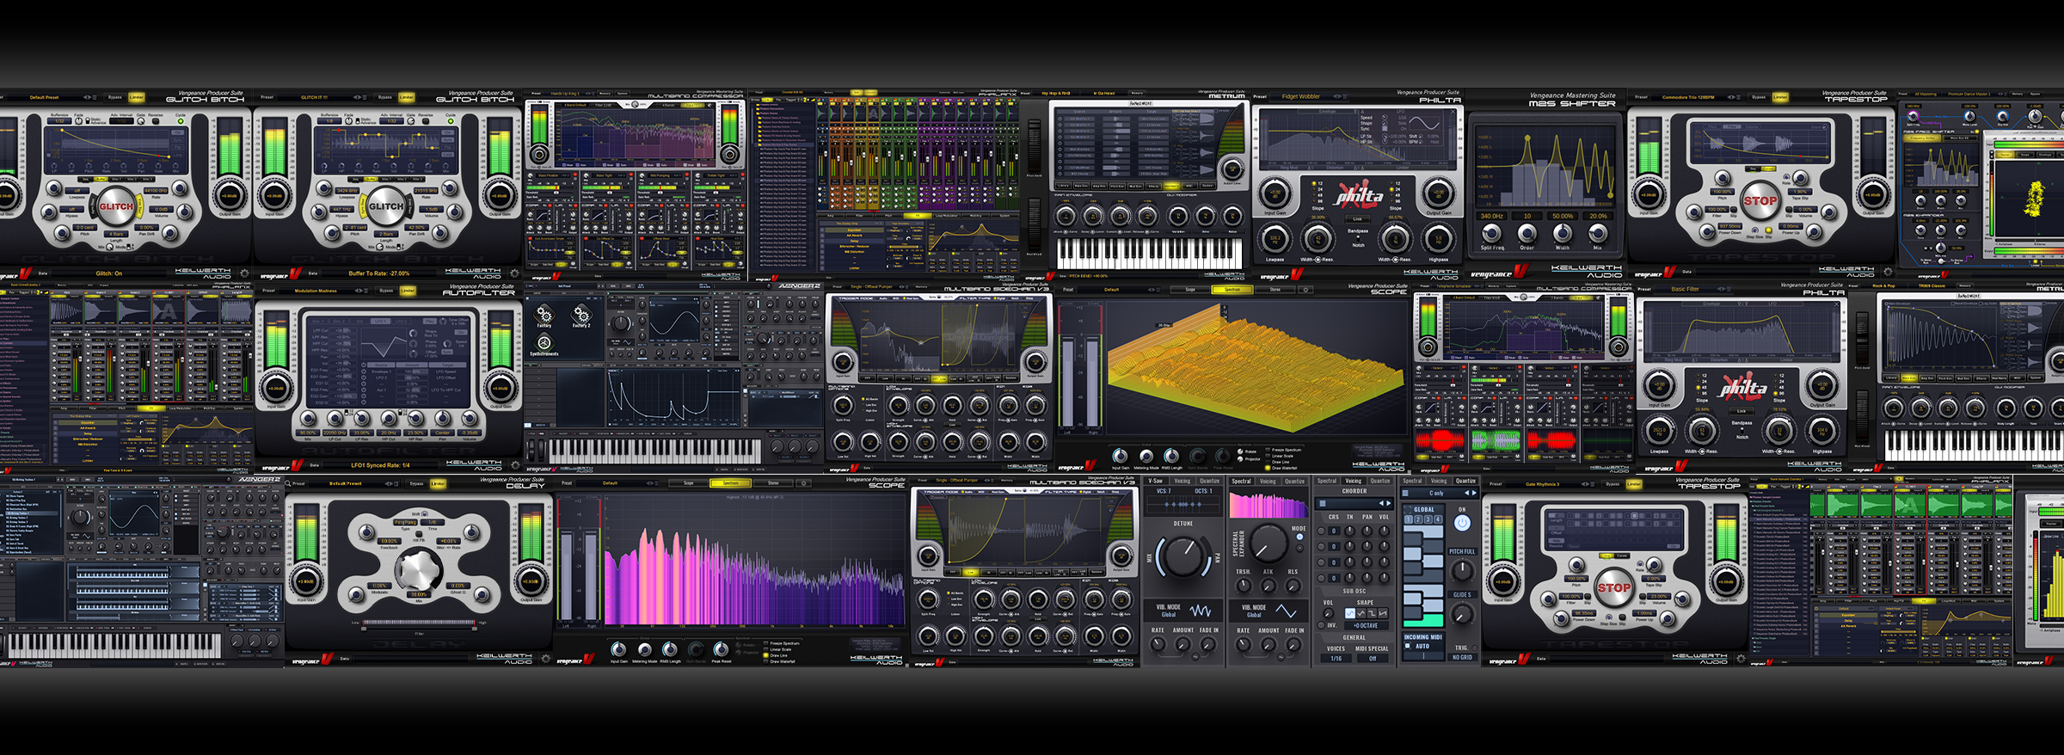Select the Factory bank icon in Azenger
Image resolution: width=2064 pixels, height=755 pixels.
pyautogui.click(x=544, y=314)
